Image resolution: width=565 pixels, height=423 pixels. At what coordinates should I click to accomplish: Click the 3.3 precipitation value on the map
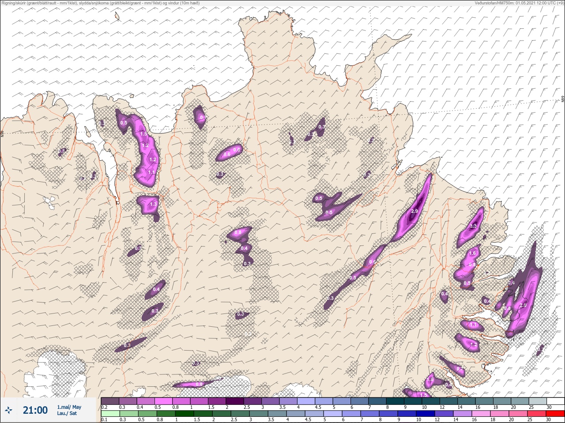click(474, 226)
